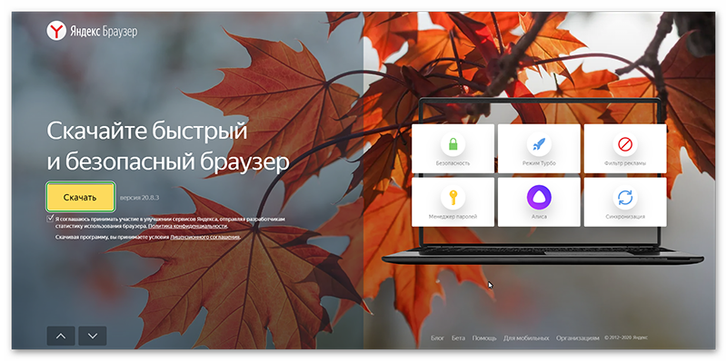Click the key Менеджер паролей icon
Screen dimensions: 727x361
pyautogui.click(x=453, y=198)
